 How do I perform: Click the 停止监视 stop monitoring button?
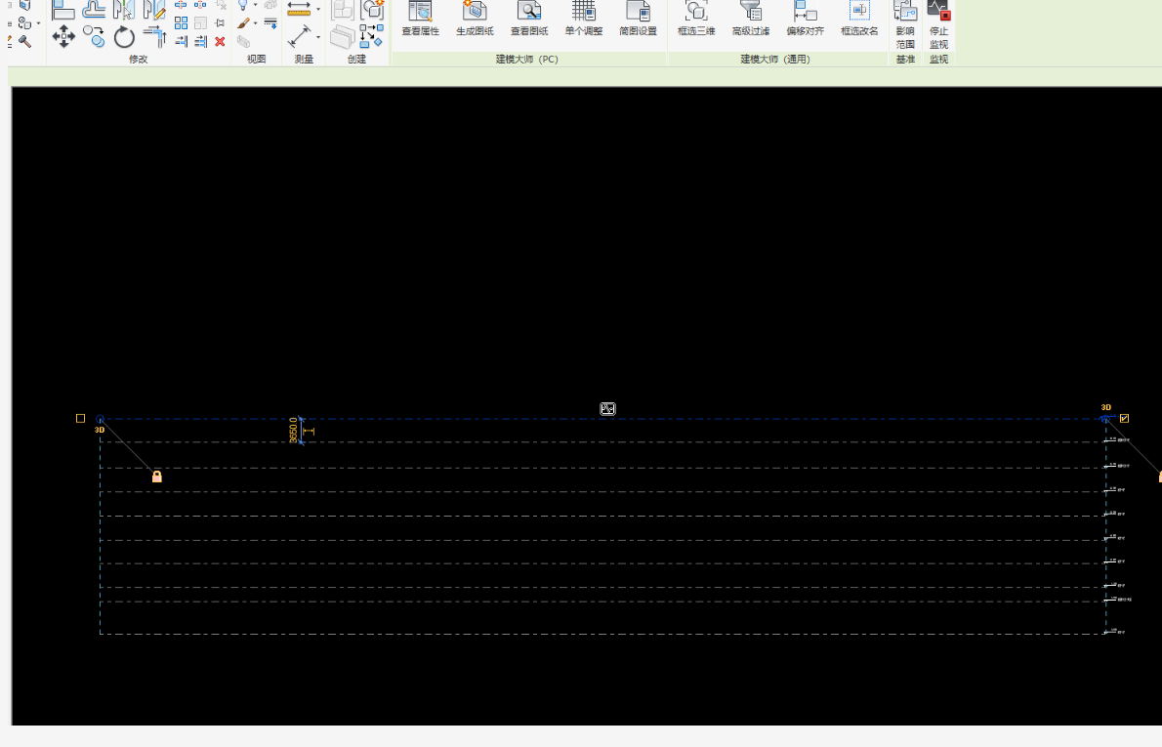pos(938,24)
